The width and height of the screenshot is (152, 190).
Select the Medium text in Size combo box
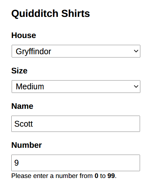[30, 86]
